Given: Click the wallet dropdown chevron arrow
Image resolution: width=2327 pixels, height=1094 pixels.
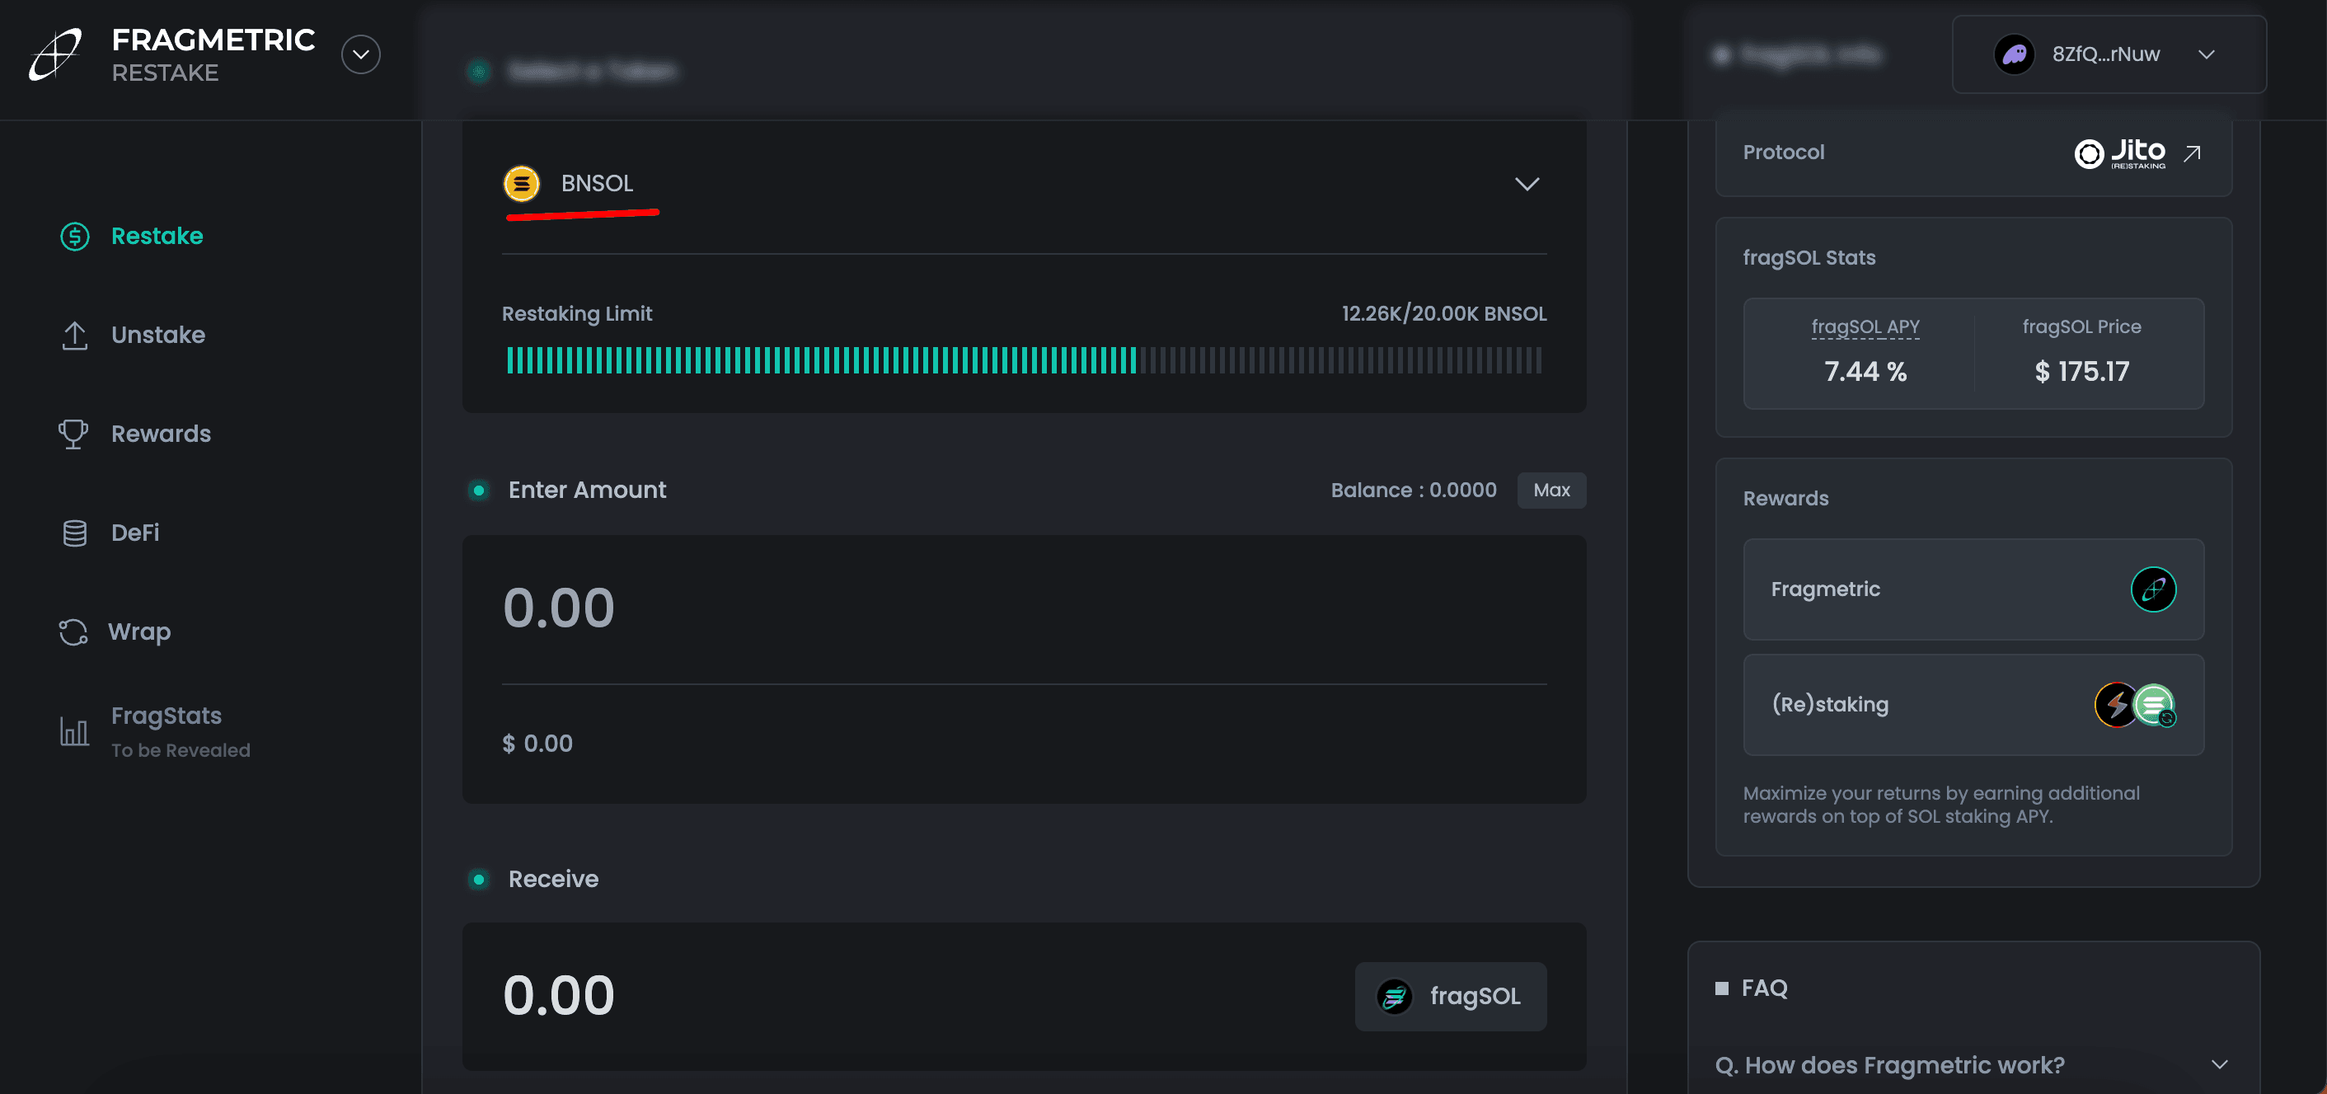Looking at the screenshot, I should (2206, 54).
